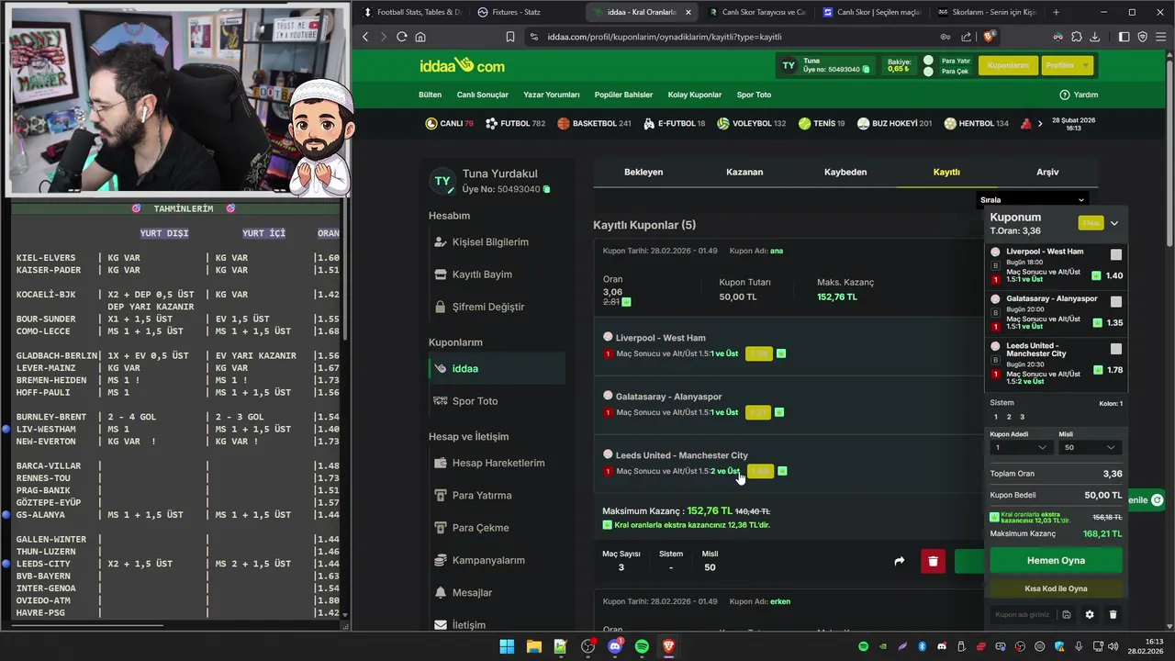The image size is (1175, 661).
Task: Click the Kupon adı giriniz input field
Action: [x=1023, y=614]
